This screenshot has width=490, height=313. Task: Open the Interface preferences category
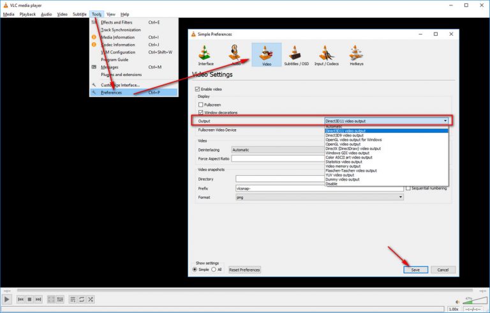(205, 55)
